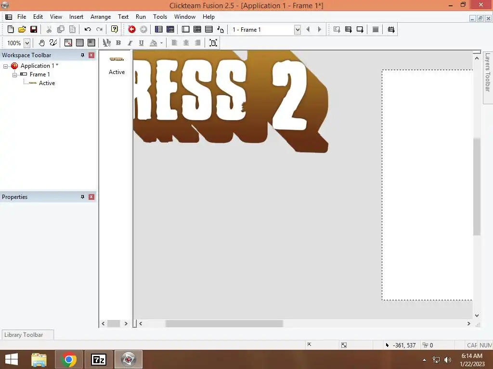Open the Insert menu
Viewport: 493px width, 369px height.
[76, 17]
